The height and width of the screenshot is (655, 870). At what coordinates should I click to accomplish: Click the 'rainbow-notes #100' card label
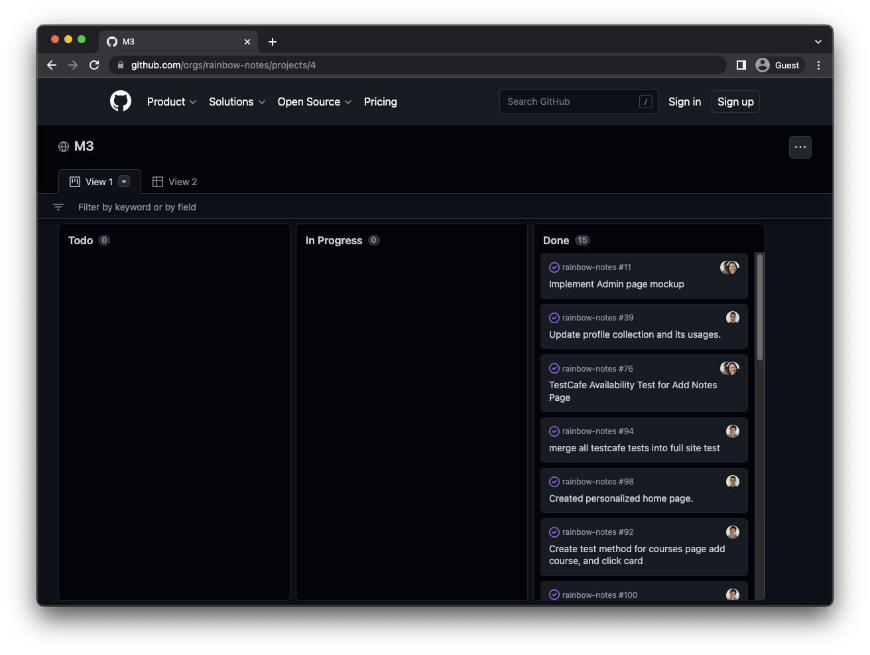pos(599,595)
